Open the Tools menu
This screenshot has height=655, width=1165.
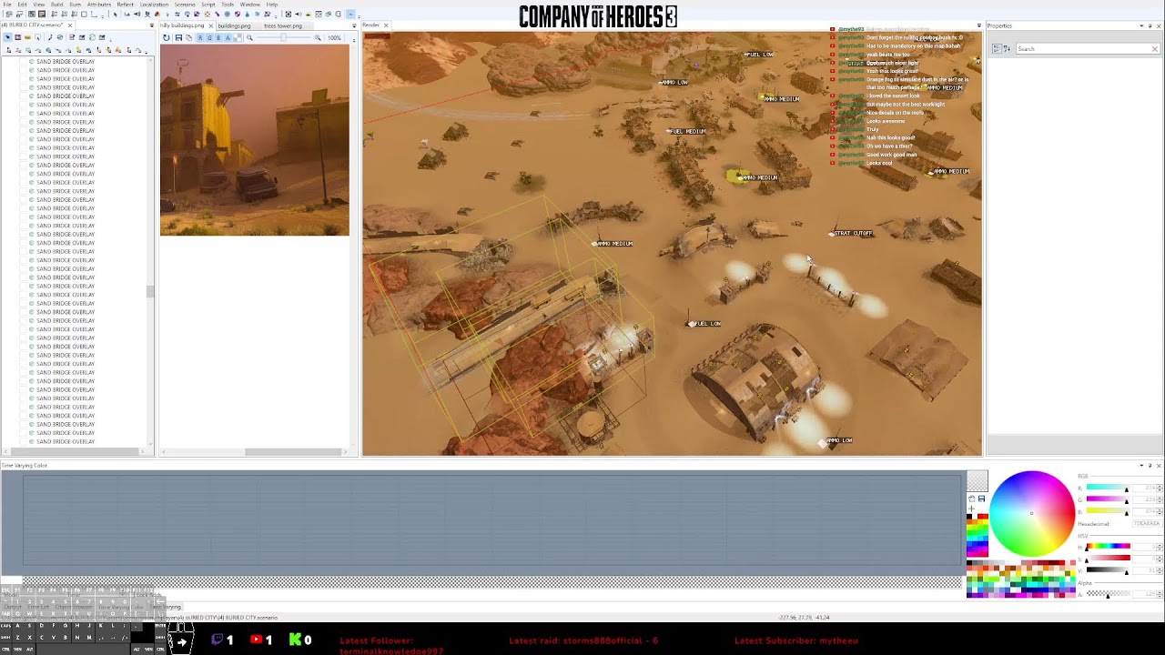coord(228,5)
